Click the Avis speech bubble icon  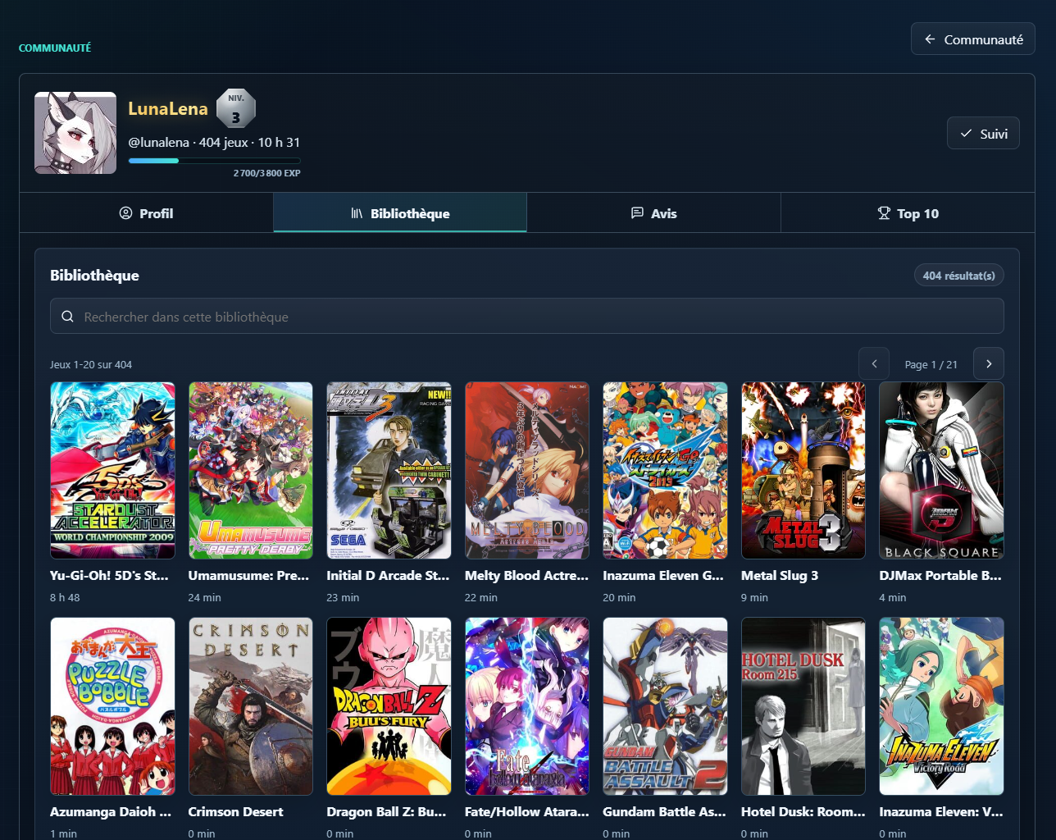point(637,213)
